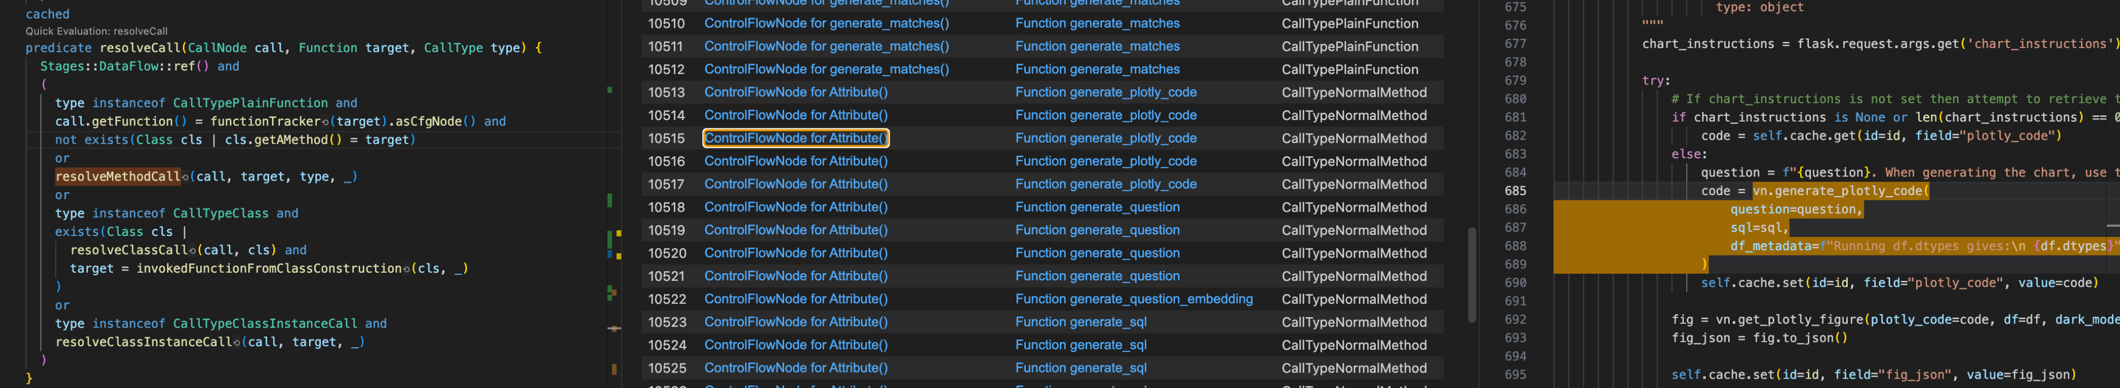This screenshot has height=388, width=2120.
Task: Click highlighted 'vn.generate_plotly_code(' call on line 685
Action: tap(1840, 191)
